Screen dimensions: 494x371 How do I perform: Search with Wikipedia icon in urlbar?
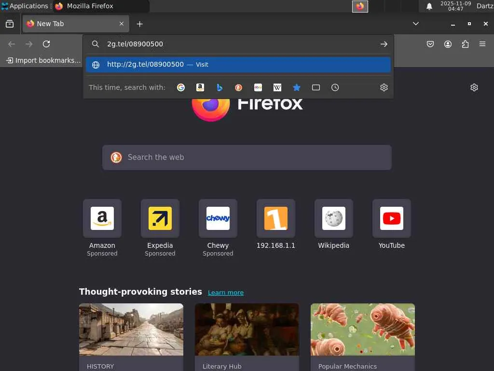tap(277, 87)
